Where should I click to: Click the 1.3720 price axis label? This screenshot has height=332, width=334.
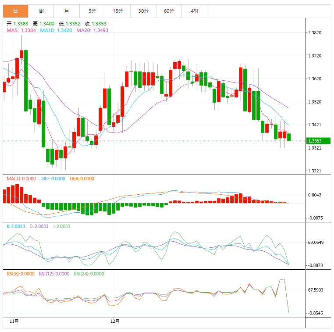click(315, 56)
